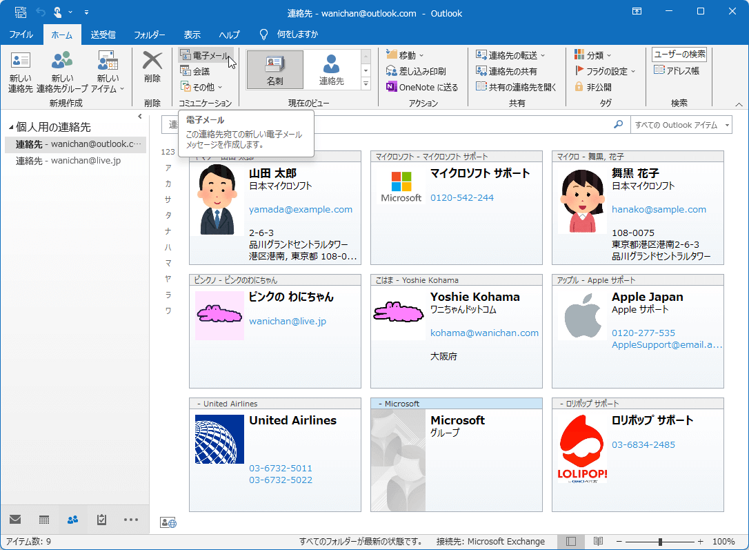Click the Undo quick access icon
Screen dimensions: 749x550
pyautogui.click(x=41, y=12)
